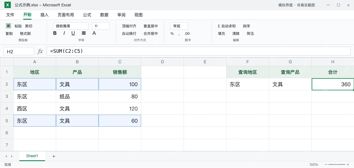Viewport: 354px width, 168px height.
Task: Activate the 格式刷 format painter
Action: pos(25,33)
